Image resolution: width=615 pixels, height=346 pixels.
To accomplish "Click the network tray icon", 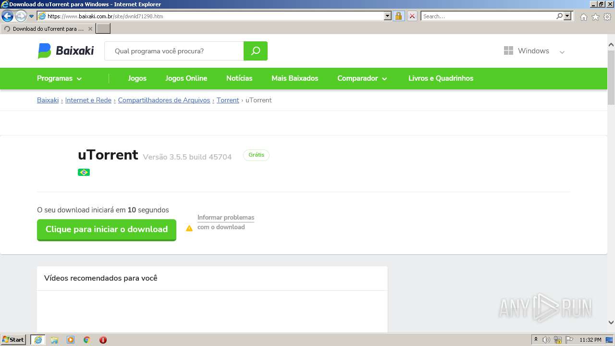I will pos(558,340).
